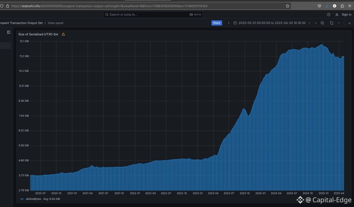
Task: Click the 2024-07 x-axis label
Action: pyautogui.click(x=292, y=193)
